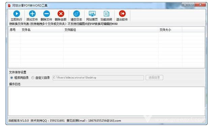Click the app icon in title bar

(x=9, y=5)
